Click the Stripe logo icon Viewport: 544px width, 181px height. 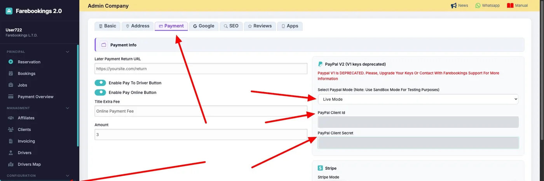(320, 168)
